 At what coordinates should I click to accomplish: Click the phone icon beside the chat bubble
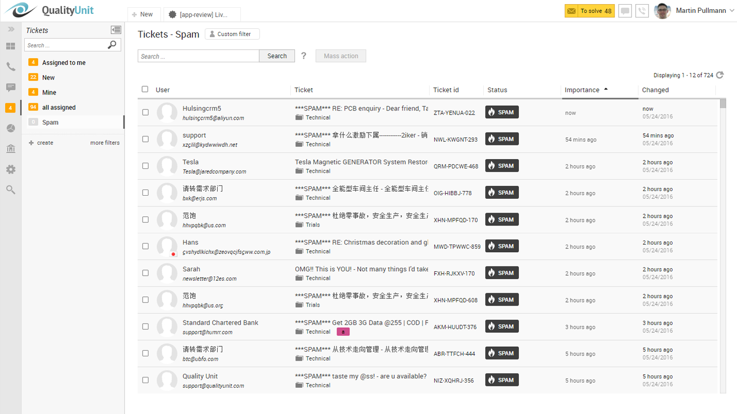tap(642, 11)
